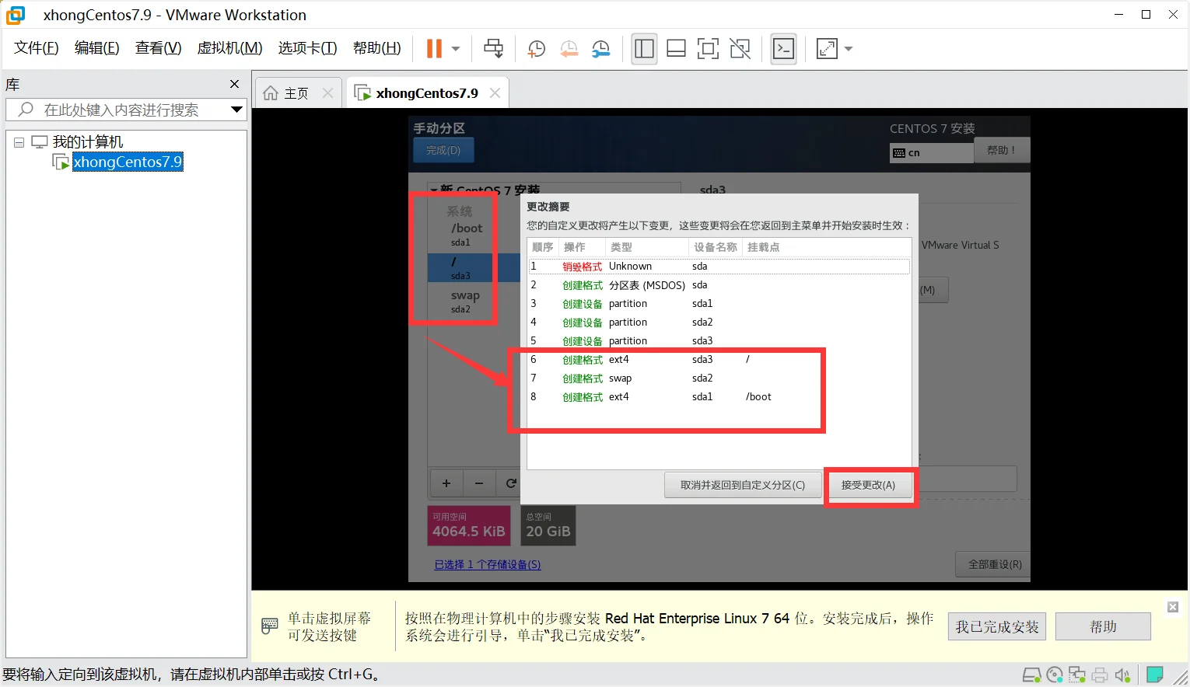Select xhongCentos7.9 in the library tree
The height and width of the screenshot is (687, 1190).
pos(127,162)
